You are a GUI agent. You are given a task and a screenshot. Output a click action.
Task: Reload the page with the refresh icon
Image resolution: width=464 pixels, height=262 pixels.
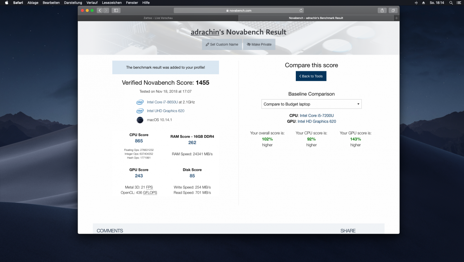coord(301,10)
